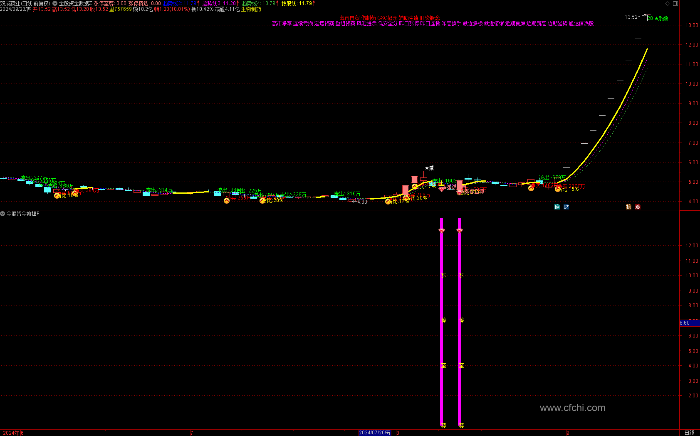
Task: Click the 最近多板 label
Action: coord(472,24)
